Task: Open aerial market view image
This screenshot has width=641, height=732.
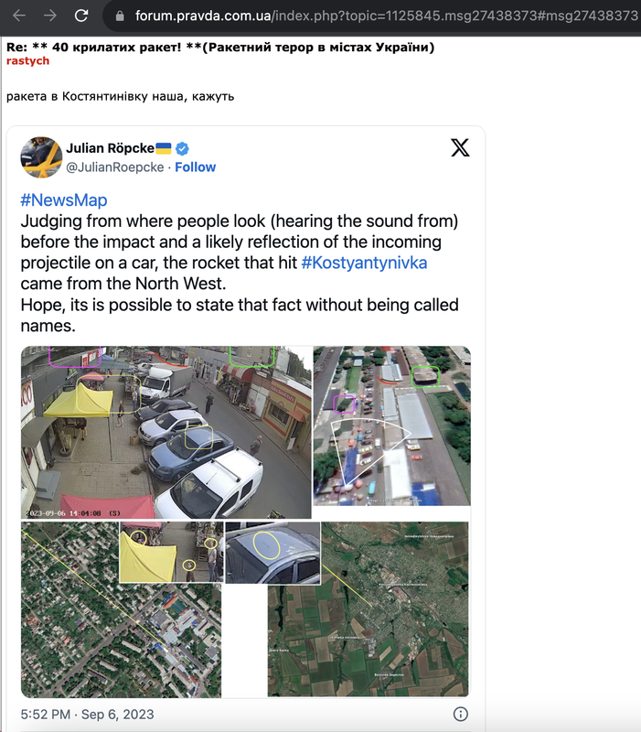Action: click(392, 425)
